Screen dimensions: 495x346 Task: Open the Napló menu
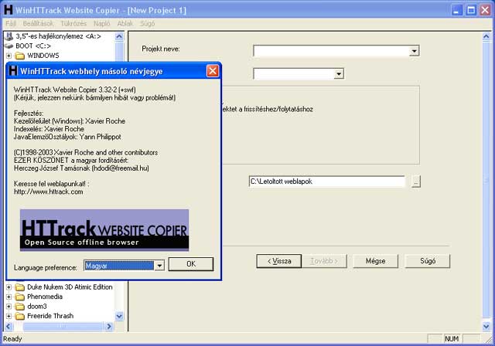(101, 24)
